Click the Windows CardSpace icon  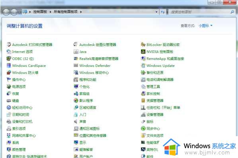pyautogui.click(x=9, y=66)
